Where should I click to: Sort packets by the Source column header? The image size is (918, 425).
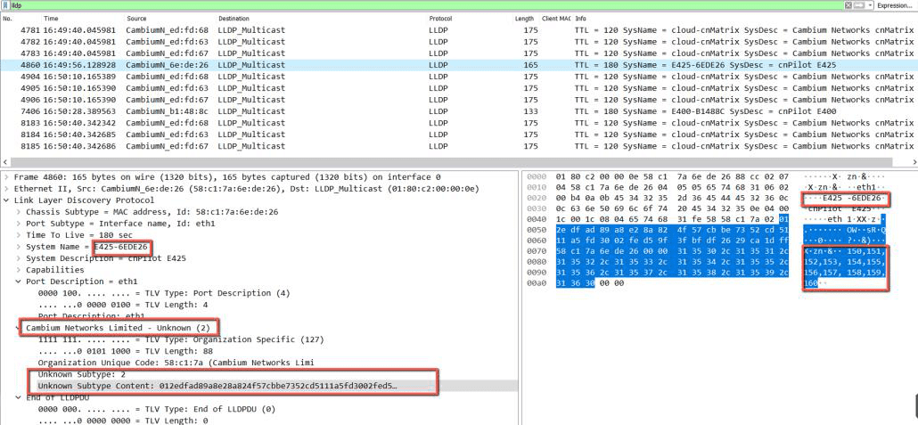(136, 19)
